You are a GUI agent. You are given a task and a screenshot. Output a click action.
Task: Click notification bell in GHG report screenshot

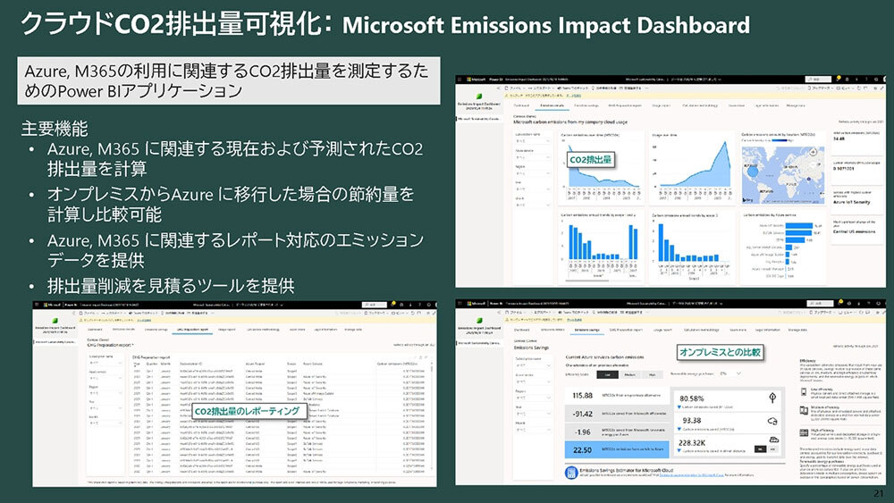[393, 305]
